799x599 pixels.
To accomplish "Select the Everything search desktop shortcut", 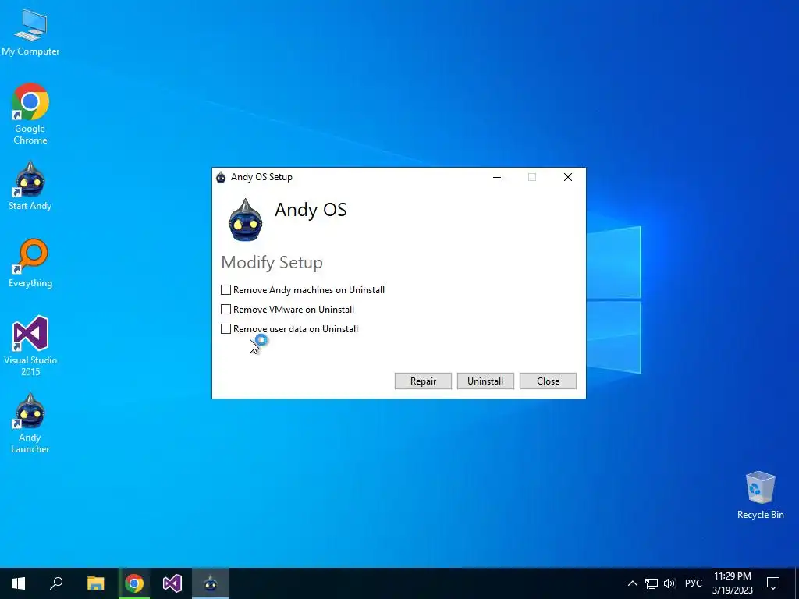I will coord(30,263).
